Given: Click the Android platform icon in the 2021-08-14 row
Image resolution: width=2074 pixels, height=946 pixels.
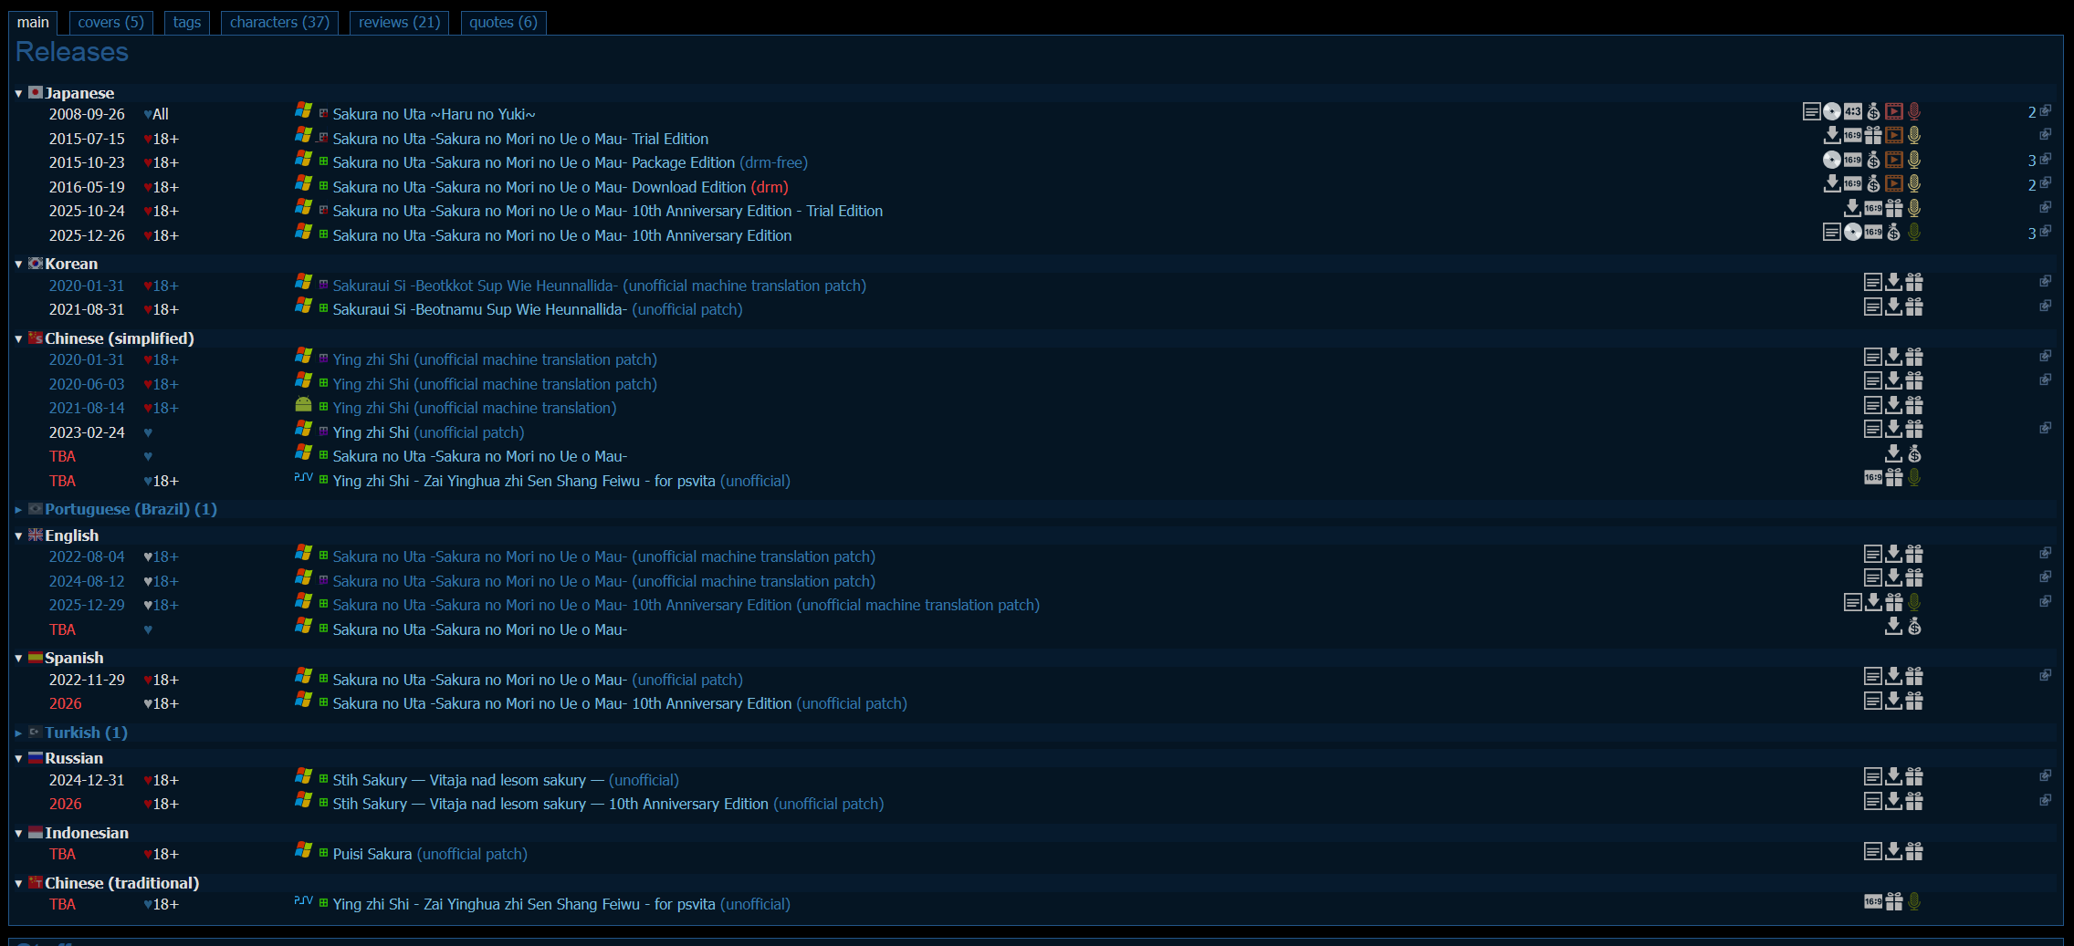Looking at the screenshot, I should click(304, 404).
